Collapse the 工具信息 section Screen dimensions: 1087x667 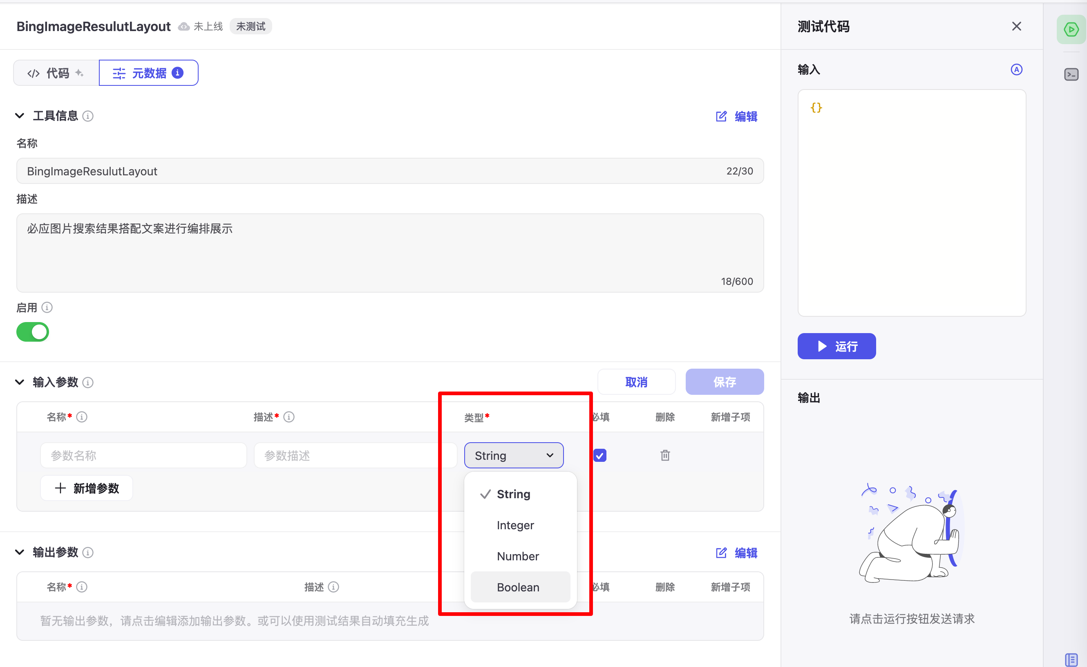coord(20,116)
